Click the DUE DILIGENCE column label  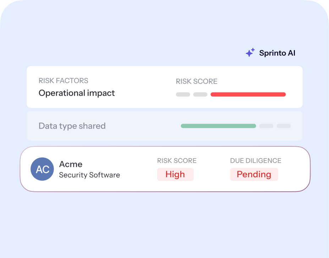(x=256, y=161)
